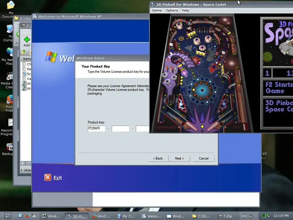Viewport: 293px width, 220px height.
Task: Select the 'Re' file row in 7-Zip
Action: click(27, 69)
